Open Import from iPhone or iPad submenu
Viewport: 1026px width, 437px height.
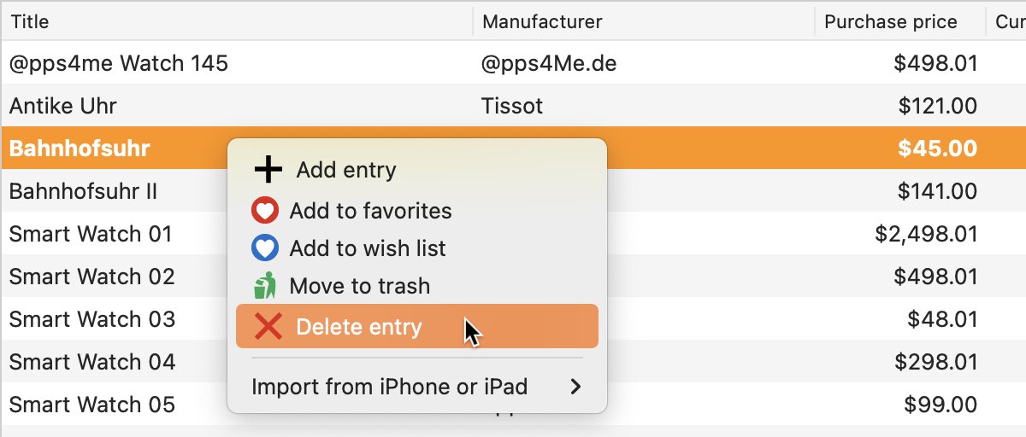tap(417, 387)
